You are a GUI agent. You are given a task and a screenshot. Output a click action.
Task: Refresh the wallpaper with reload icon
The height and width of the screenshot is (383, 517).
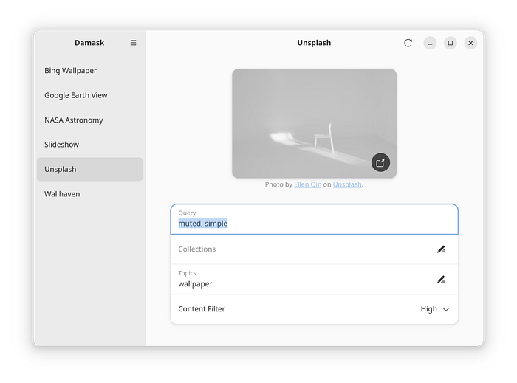click(408, 43)
